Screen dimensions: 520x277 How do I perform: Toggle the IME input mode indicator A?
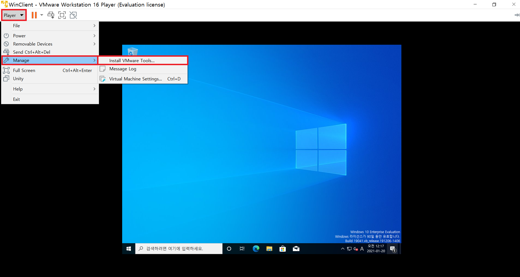pyautogui.click(x=362, y=249)
